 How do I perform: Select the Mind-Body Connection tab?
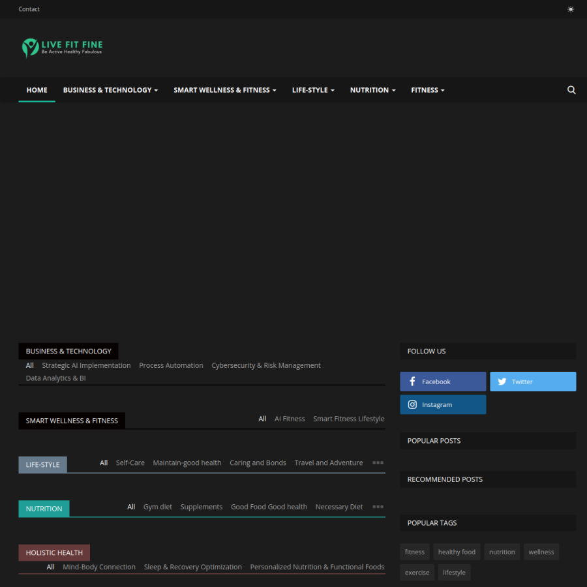pos(99,567)
